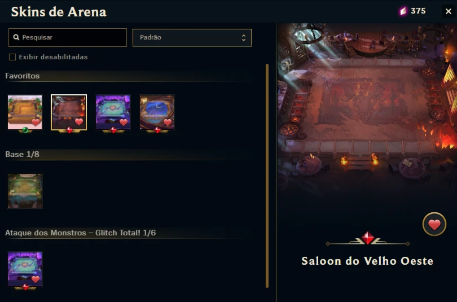Viewport: 457px width, 302px height.
Task: Click the Base 1/8 section header
Action: click(x=22, y=154)
